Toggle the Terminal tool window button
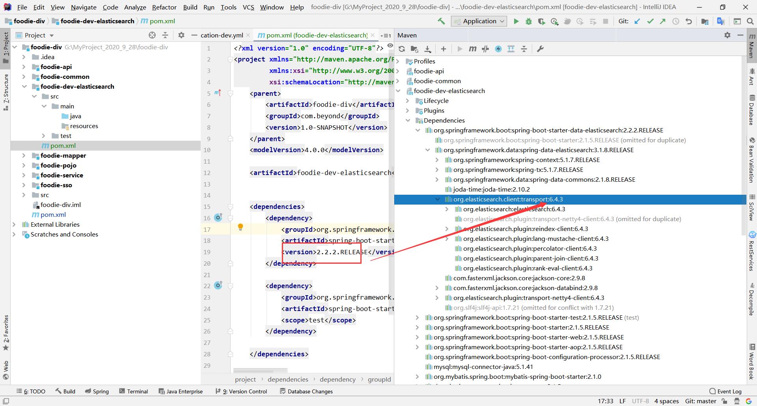Image resolution: width=757 pixels, height=406 pixels. point(133,391)
